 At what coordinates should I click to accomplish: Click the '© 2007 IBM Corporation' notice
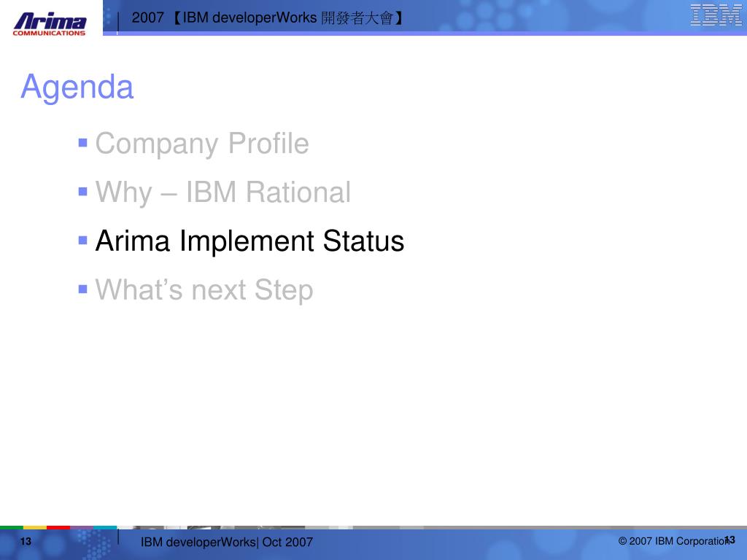[x=673, y=541]
